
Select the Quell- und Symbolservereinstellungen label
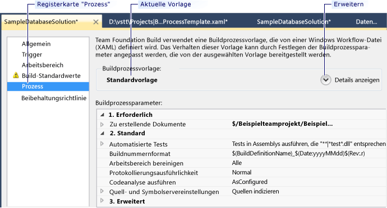coord(164,192)
